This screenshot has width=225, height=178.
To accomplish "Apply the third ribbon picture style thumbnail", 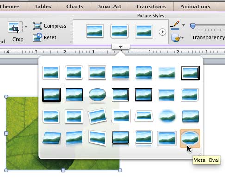I will (144, 31).
